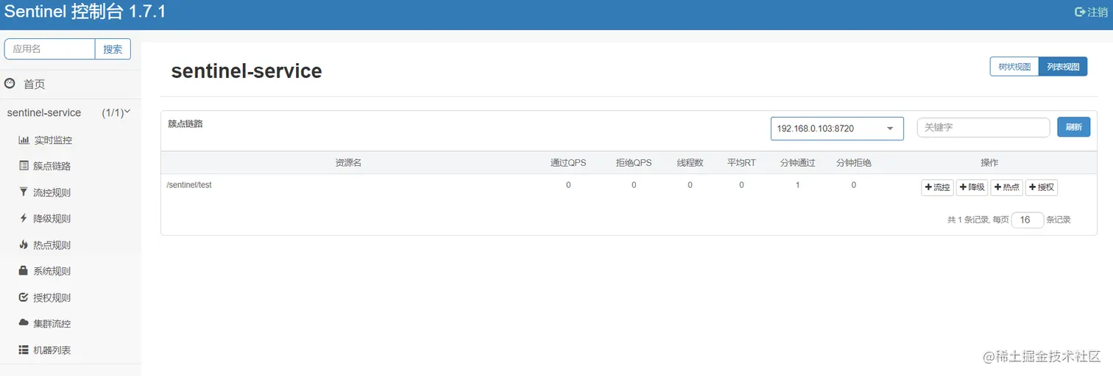Click the 平均RT column header

click(x=741, y=163)
